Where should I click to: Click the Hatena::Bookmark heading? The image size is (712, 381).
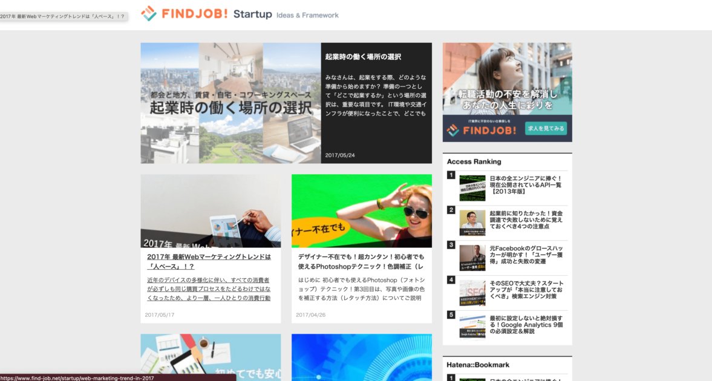pos(478,365)
